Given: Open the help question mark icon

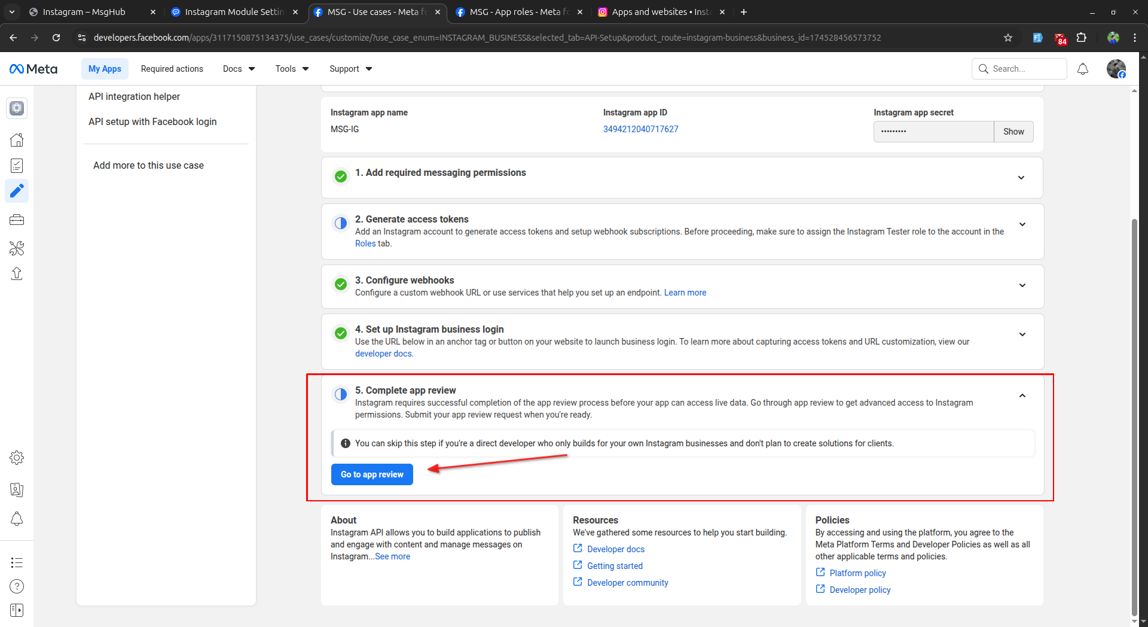Looking at the screenshot, I should [17, 586].
